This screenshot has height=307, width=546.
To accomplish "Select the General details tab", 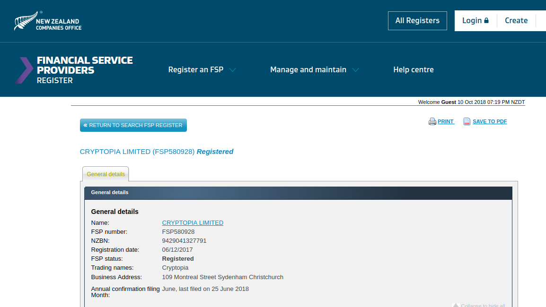I will pyautogui.click(x=106, y=174).
